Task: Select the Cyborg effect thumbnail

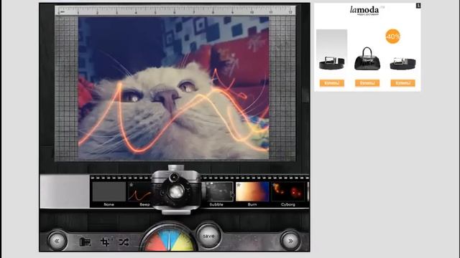Action: [x=288, y=192]
